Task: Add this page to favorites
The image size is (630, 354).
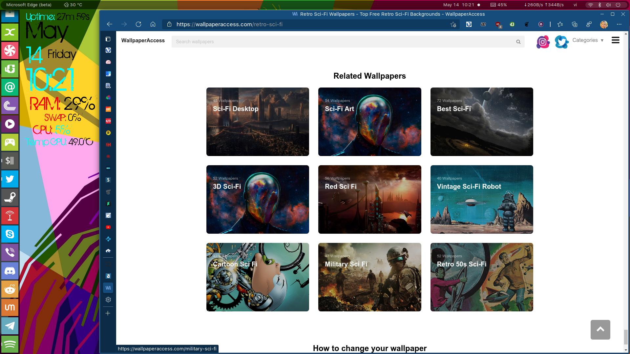Action: [x=453, y=24]
